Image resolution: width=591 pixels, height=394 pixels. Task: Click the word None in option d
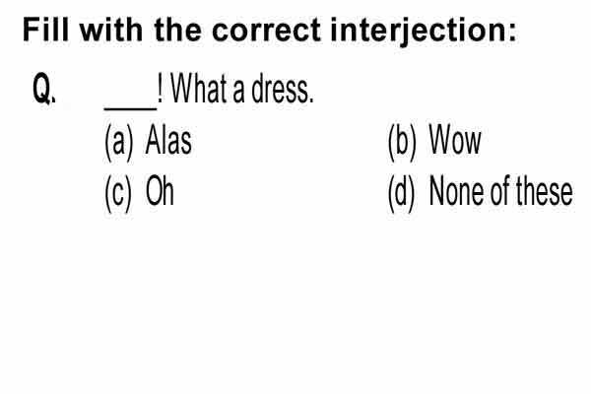click(x=456, y=191)
